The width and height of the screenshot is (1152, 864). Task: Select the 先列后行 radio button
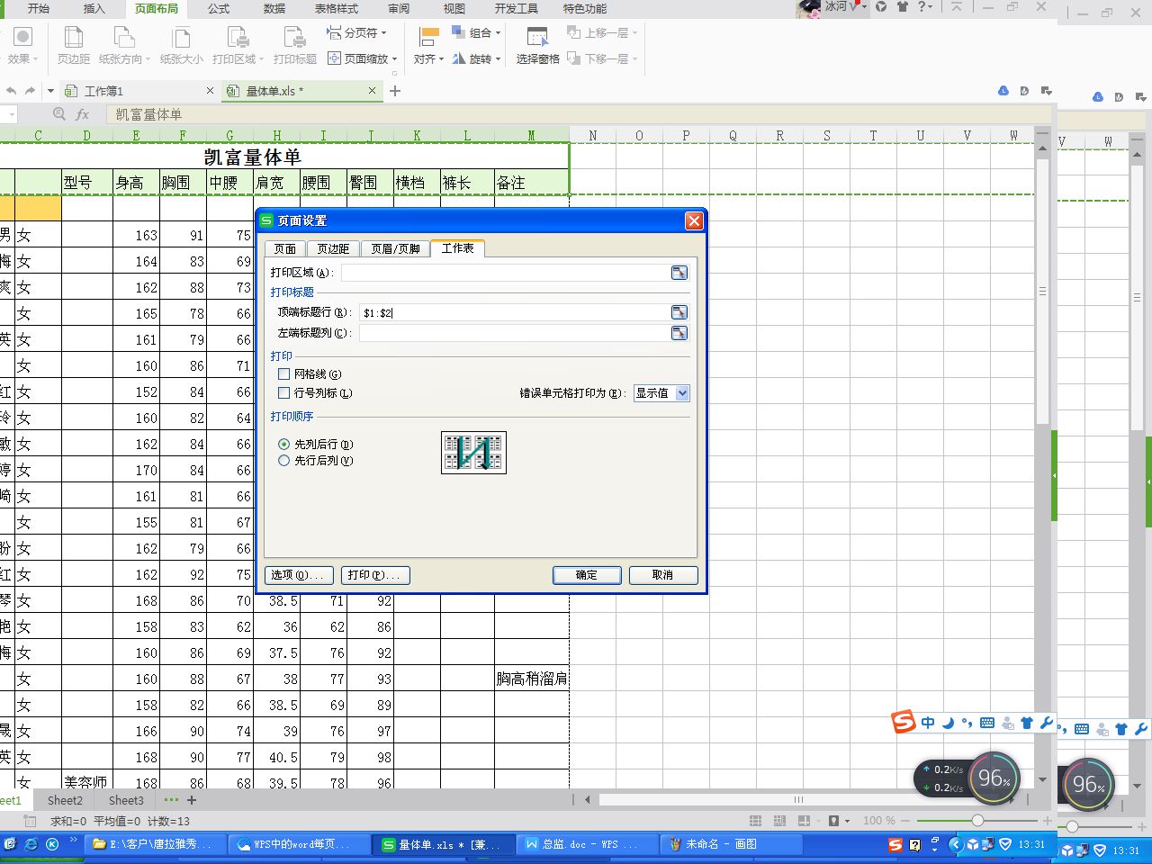(x=284, y=445)
